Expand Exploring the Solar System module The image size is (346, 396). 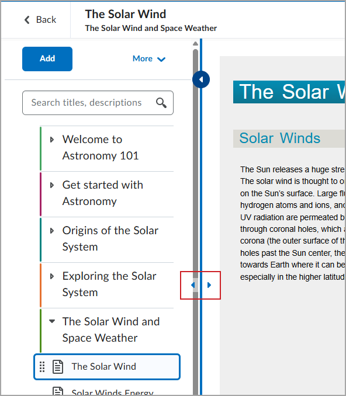click(52, 276)
